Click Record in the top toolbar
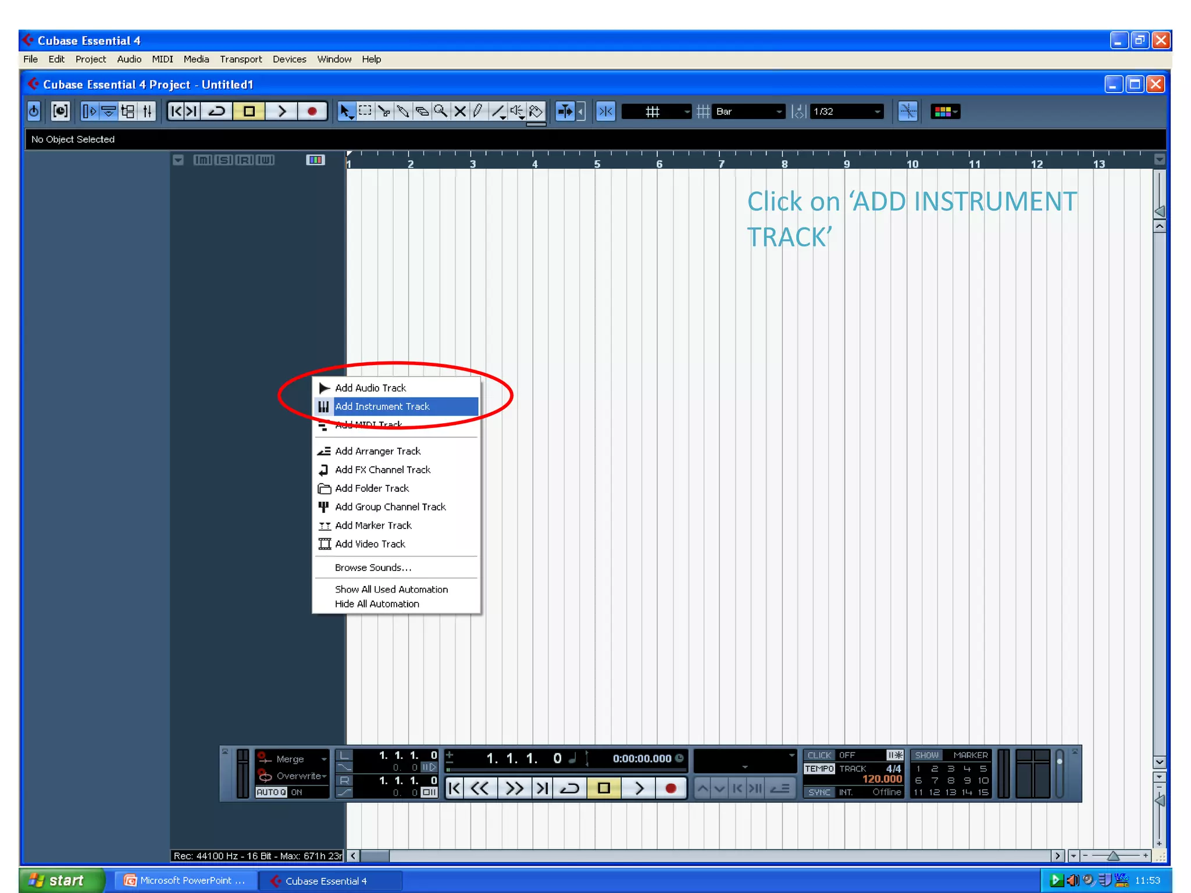The width and height of the screenshot is (1191, 893). (312, 111)
